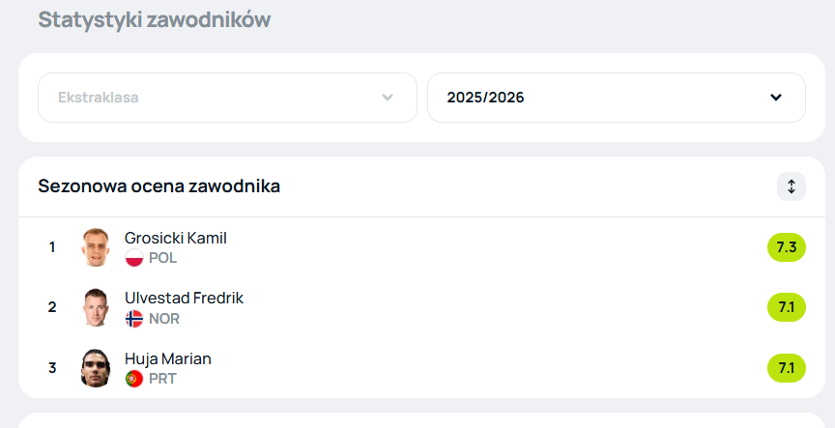The image size is (835, 428).
Task: Click Ulvestad's 7.1 rating badge
Action: click(787, 307)
